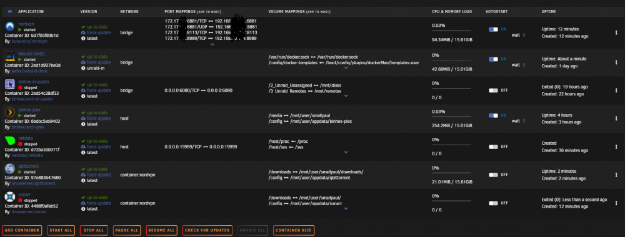The height and width of the screenshot is (237, 625).
Task: Open binhex-plex row three-dot menu
Action: (x=616, y=119)
